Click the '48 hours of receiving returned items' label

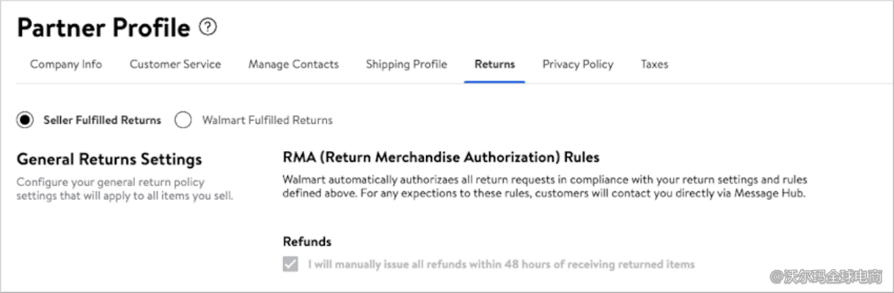point(501,264)
